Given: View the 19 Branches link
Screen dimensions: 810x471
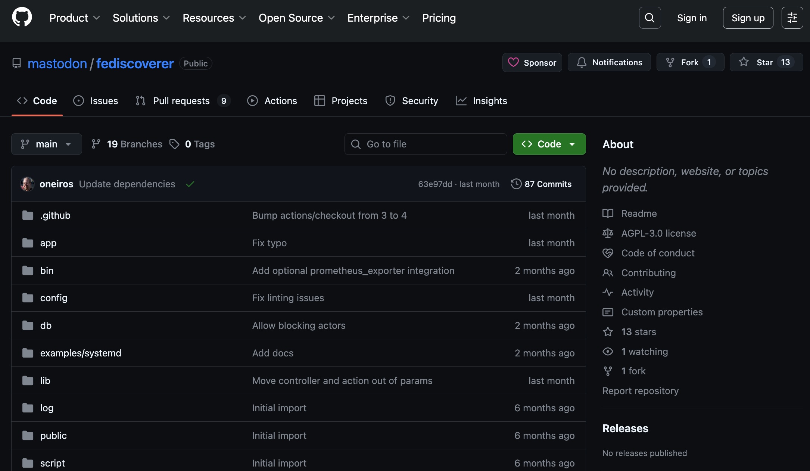Looking at the screenshot, I should (x=127, y=144).
